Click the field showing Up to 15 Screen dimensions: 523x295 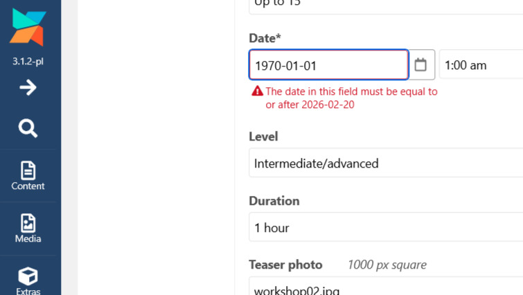pos(385,4)
